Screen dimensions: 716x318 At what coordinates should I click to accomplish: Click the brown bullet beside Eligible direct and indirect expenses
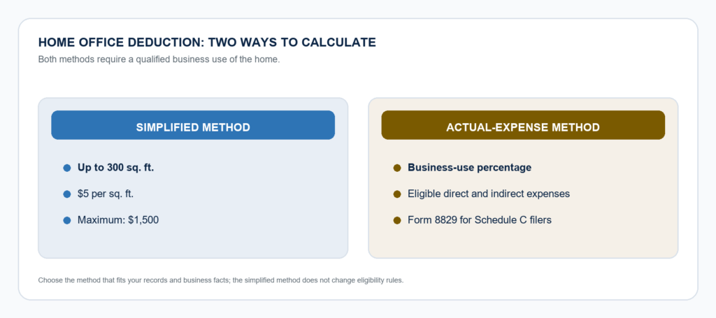pyautogui.click(x=397, y=194)
